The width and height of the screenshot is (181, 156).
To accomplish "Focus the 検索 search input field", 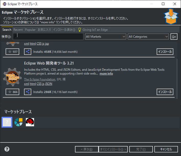I will point(48,36).
